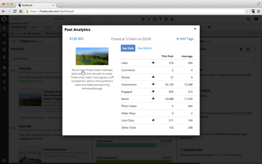262x164 pixels.
Task: Expand the refresh options chevron
Action: tap(18, 33)
